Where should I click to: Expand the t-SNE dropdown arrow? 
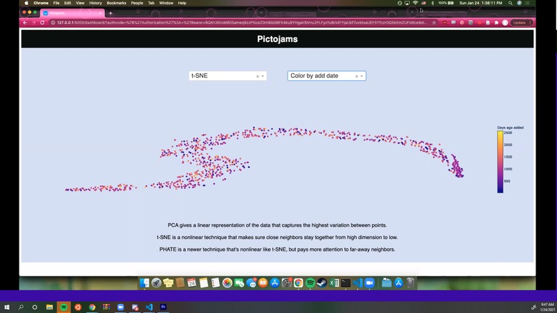click(263, 76)
